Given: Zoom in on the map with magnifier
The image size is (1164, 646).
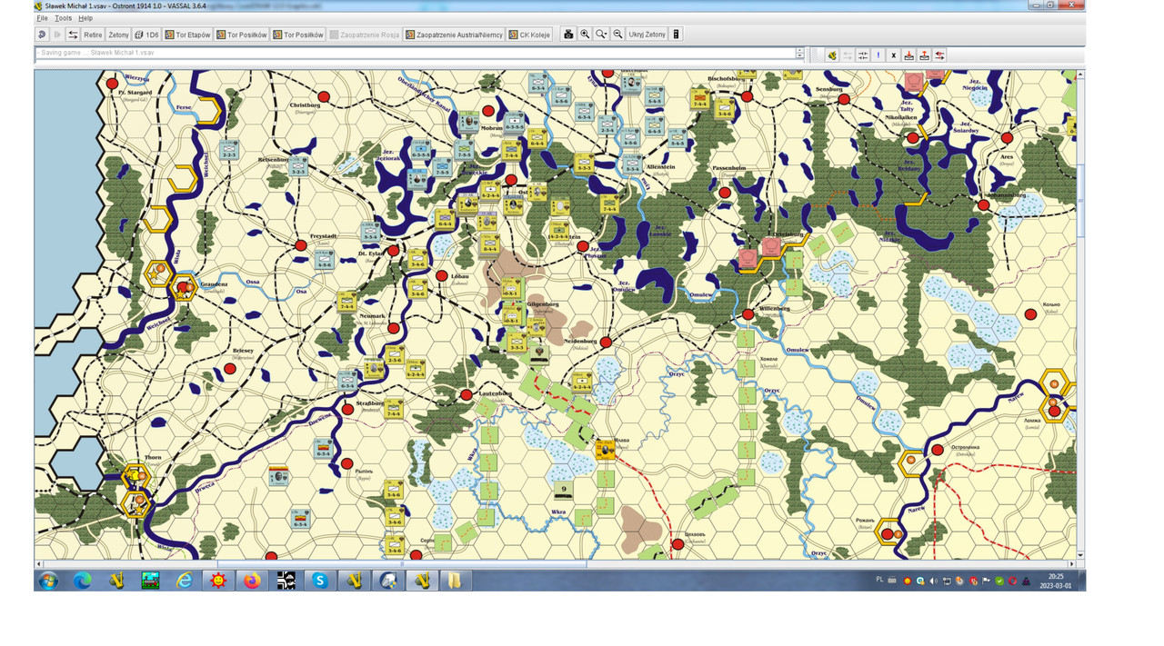Looking at the screenshot, I should [585, 35].
